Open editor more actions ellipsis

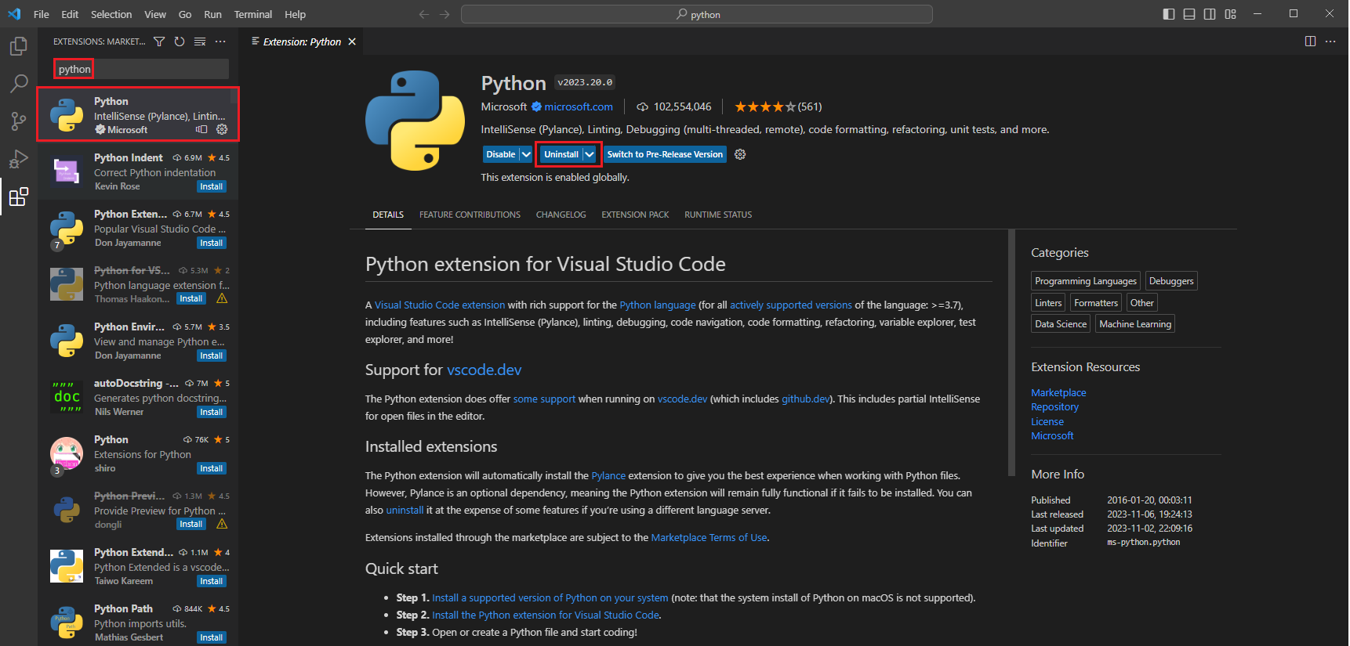click(x=1330, y=42)
